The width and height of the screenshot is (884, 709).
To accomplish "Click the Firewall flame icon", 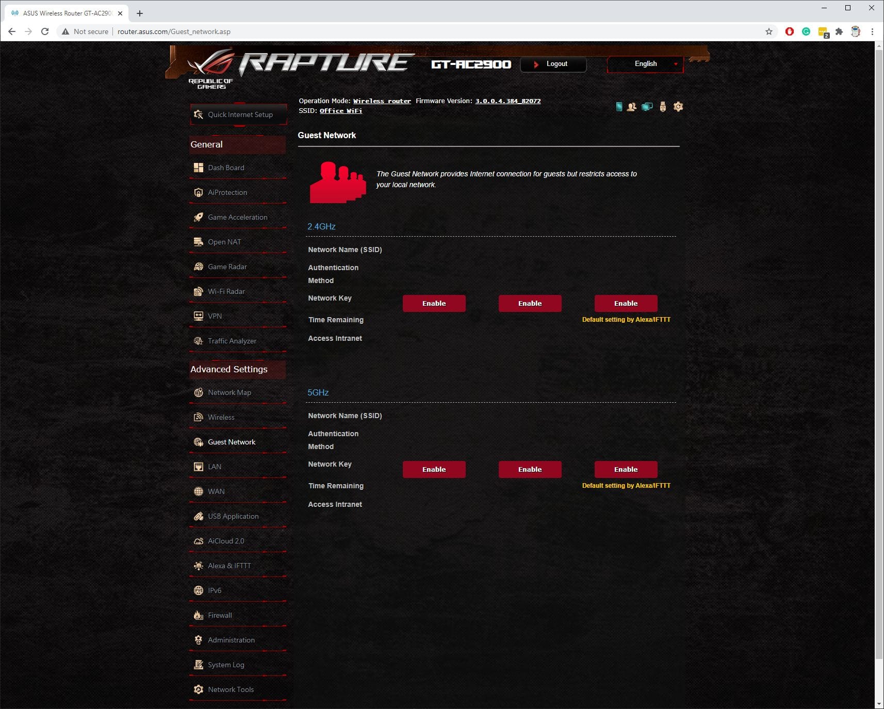I will [199, 615].
